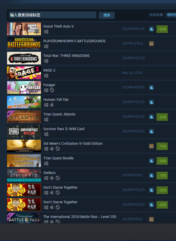Click the -50% discount badge for Grand Theft Auto V
This screenshot has height=241, width=176.
[x=162, y=29]
